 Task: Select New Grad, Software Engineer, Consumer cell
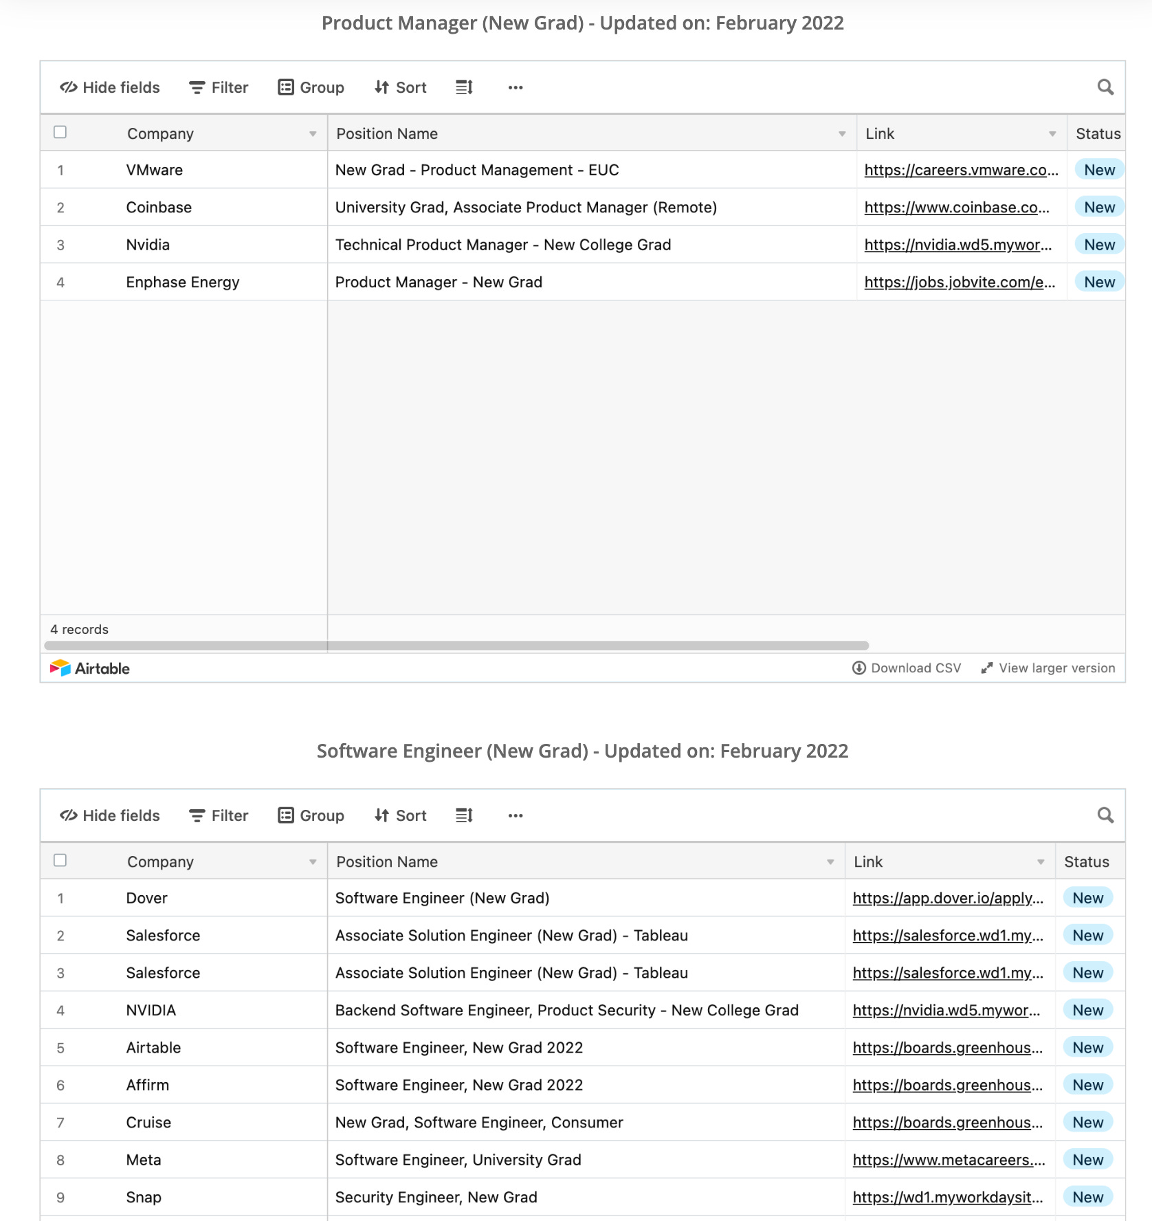586,1123
